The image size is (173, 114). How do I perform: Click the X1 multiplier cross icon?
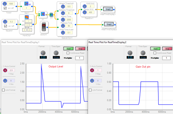[43, 14]
